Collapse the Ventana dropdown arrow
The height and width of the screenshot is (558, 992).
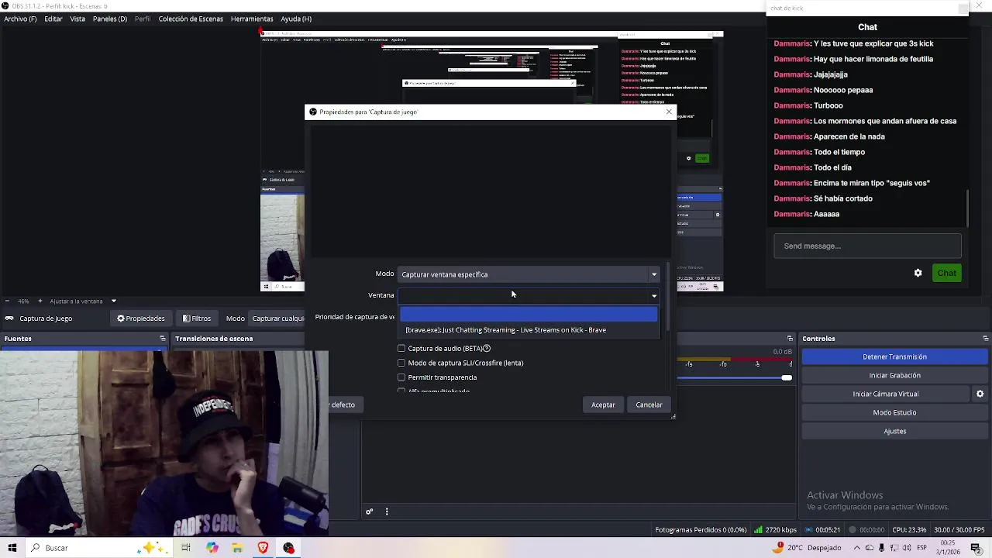click(654, 295)
